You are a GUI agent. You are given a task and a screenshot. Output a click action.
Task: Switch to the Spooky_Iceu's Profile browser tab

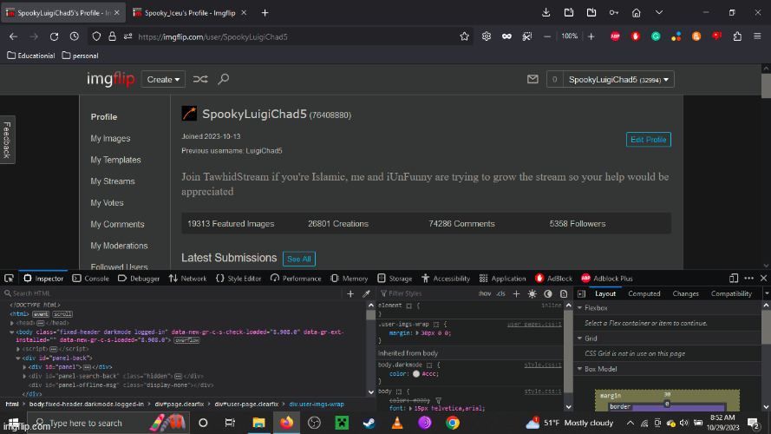[190, 13]
